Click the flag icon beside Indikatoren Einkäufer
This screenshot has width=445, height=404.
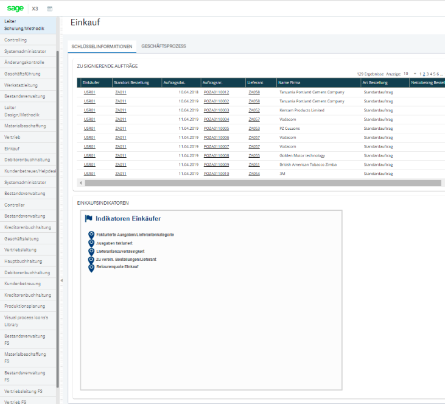click(88, 219)
